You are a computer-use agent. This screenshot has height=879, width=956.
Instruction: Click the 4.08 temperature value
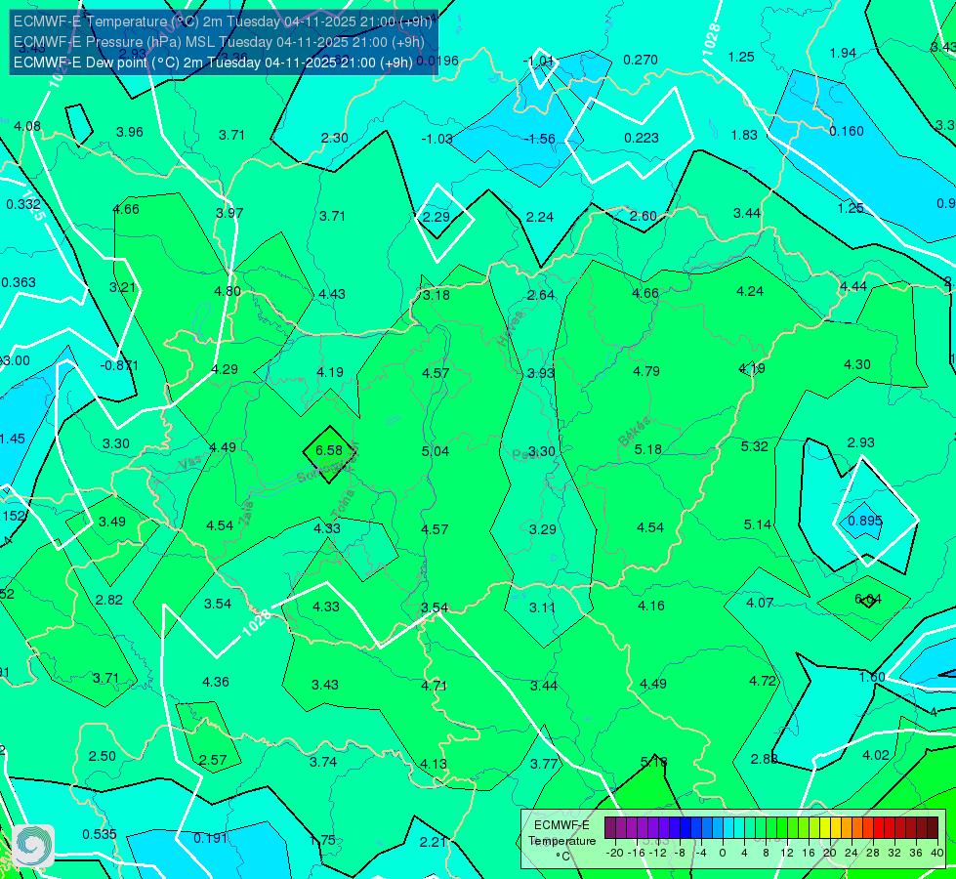point(27,126)
